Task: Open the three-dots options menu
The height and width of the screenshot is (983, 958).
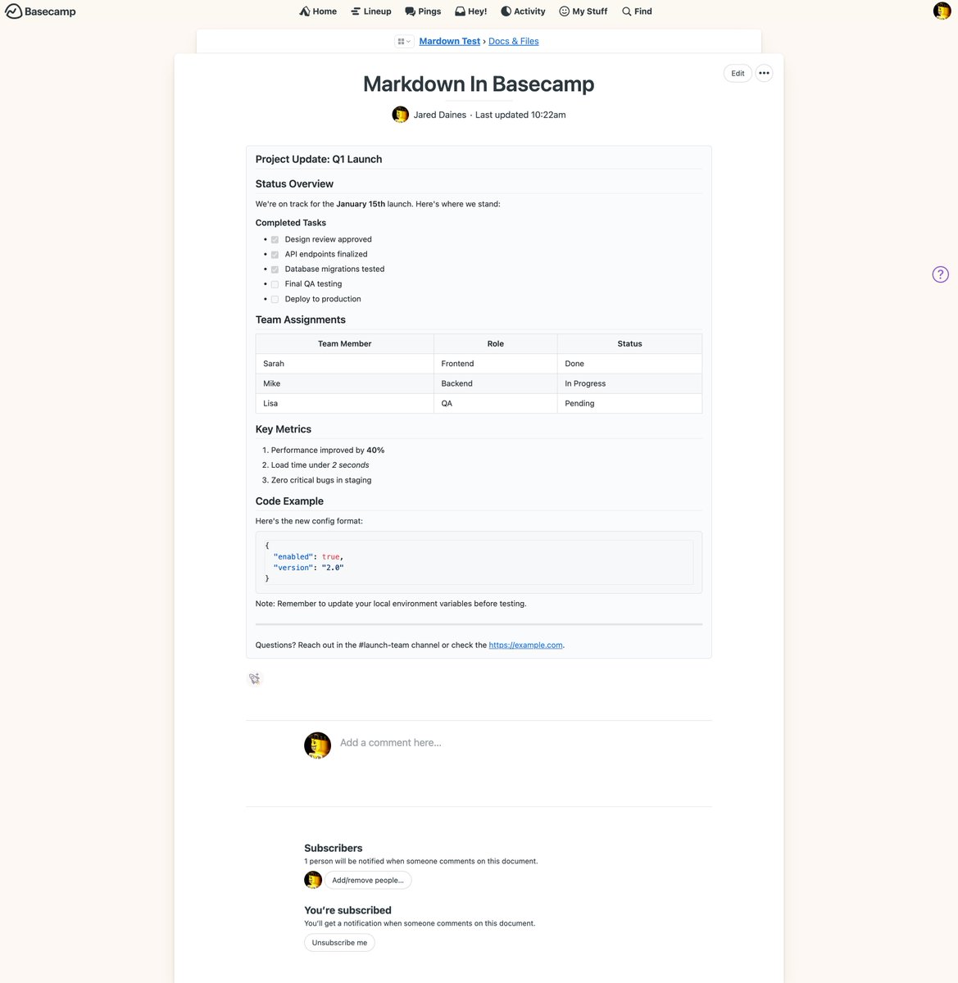Action: click(764, 73)
